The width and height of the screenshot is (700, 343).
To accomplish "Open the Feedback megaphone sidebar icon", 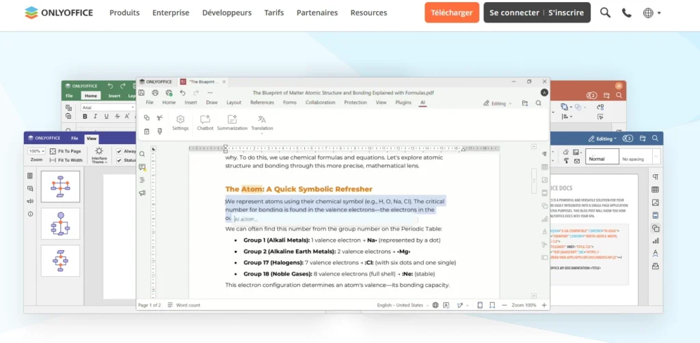I will coord(142,193).
